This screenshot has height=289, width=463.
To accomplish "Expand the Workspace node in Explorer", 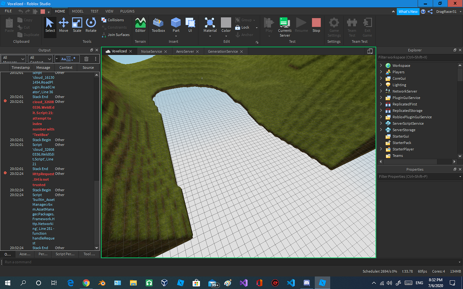I will (381, 65).
